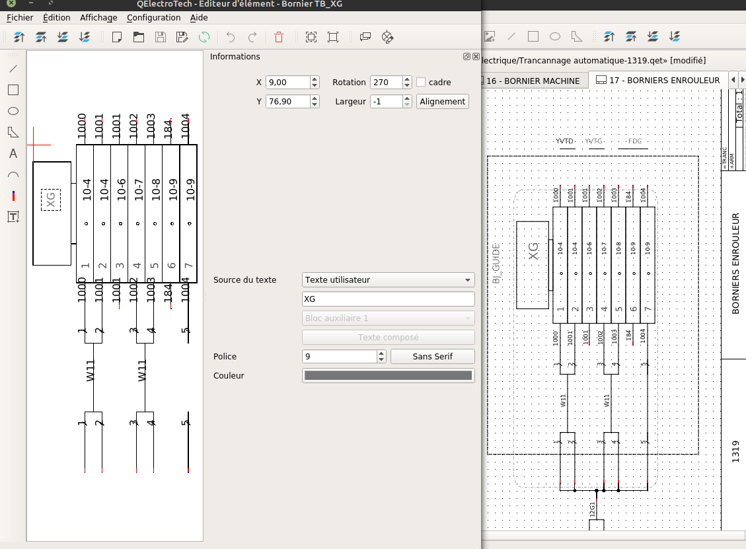Select the line drawing tool
Viewport: 746px width, 549px height.
click(x=13, y=69)
